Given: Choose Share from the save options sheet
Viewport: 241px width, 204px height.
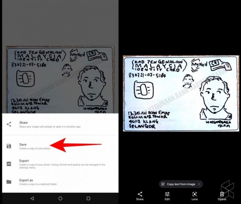Looking at the screenshot, I should [60, 124].
